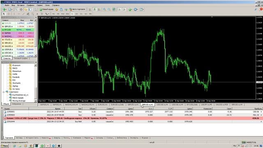Switch timeframe to M1

tap(53, 14)
